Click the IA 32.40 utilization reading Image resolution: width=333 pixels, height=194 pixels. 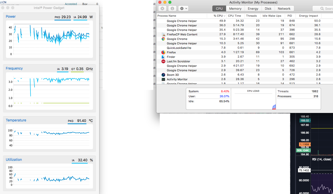pos(79,160)
